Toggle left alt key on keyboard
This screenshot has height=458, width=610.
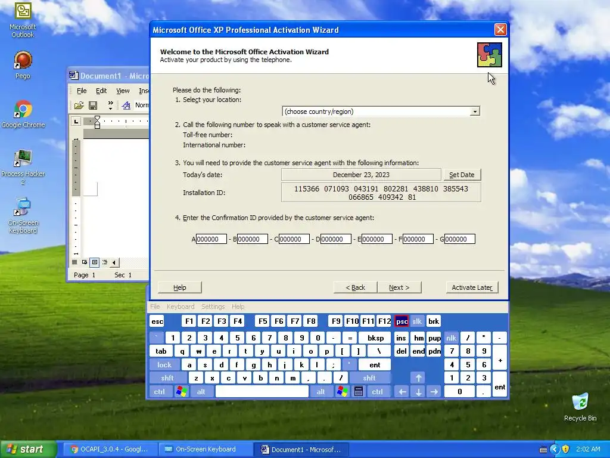pyautogui.click(x=201, y=391)
